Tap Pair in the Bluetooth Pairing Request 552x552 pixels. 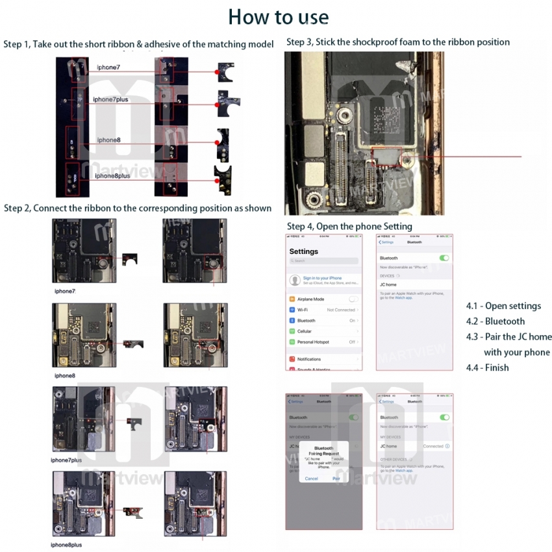[x=336, y=479]
